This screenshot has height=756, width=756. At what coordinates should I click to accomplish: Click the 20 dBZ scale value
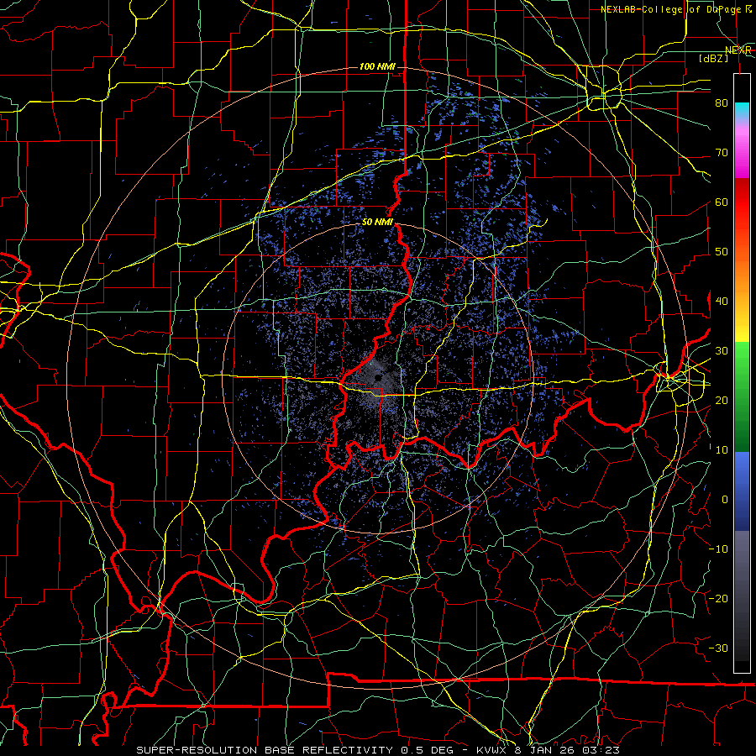[722, 400]
